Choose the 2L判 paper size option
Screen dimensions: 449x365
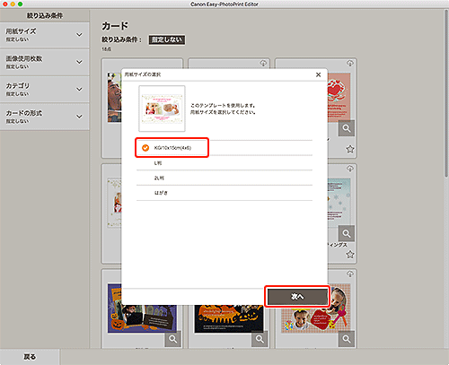click(224, 178)
